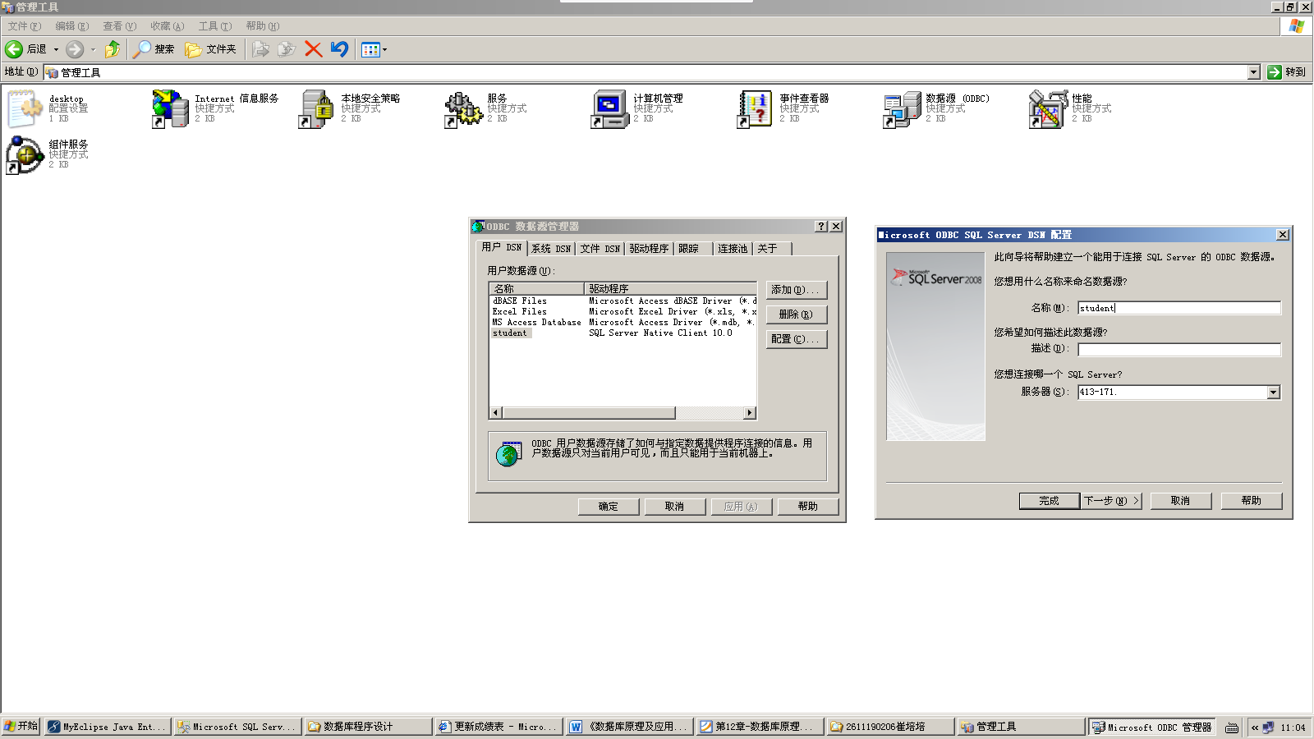Go up one folder level icon

(x=113, y=49)
